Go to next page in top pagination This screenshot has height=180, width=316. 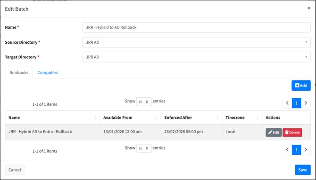coord(306,103)
